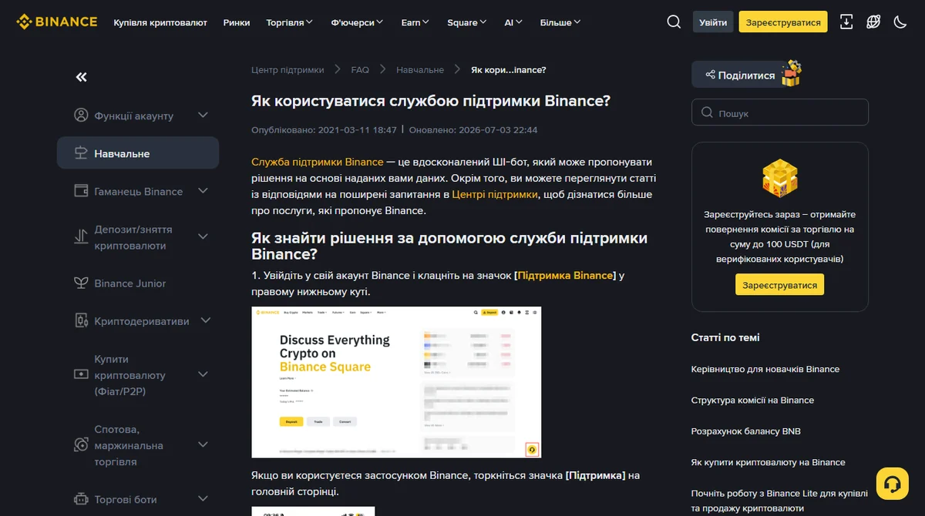The height and width of the screenshot is (516, 925).
Task: Open the support chat headset icon
Action: (x=893, y=484)
